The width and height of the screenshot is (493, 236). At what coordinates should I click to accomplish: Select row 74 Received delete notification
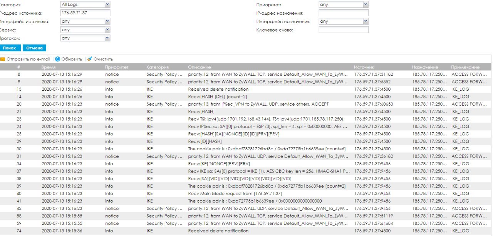coord(246,231)
